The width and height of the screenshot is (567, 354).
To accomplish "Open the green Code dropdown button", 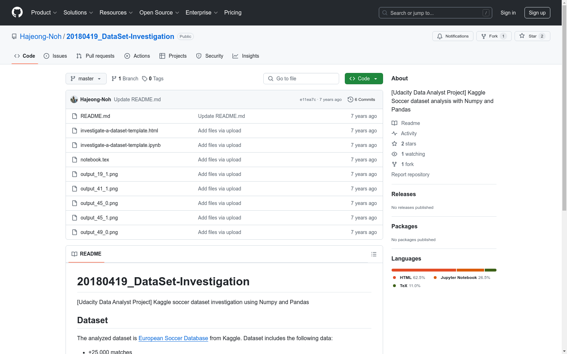I will (364, 79).
